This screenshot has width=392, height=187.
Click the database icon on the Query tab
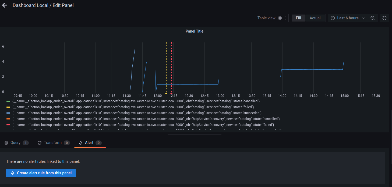pyautogui.click(x=6, y=143)
